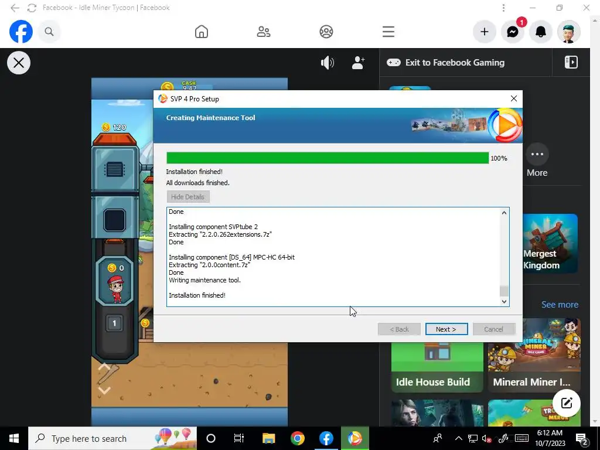This screenshot has height=450, width=600.
Task: Open Messenger chats icon
Action: pyautogui.click(x=512, y=32)
